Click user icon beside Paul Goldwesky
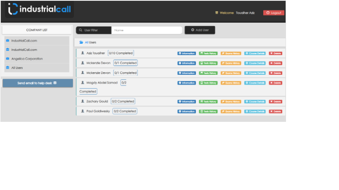Image resolution: width=339 pixels, height=190 pixels. pos(83,111)
